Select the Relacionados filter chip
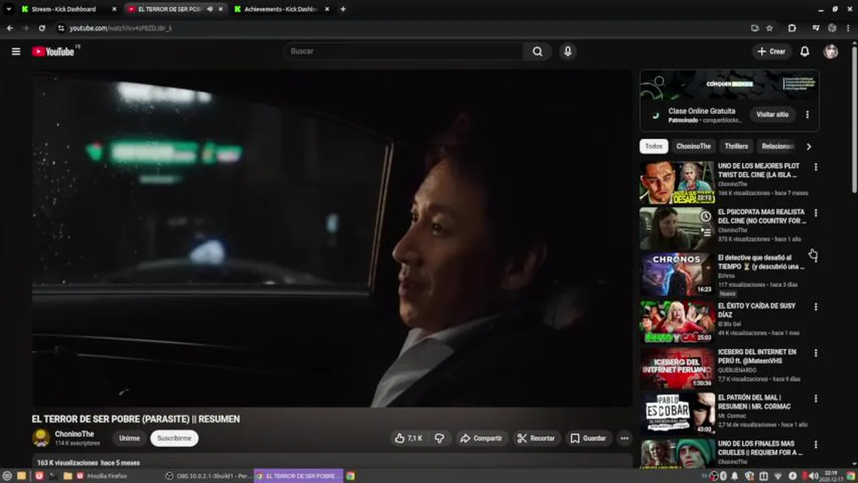The width and height of the screenshot is (858, 483). [777, 146]
